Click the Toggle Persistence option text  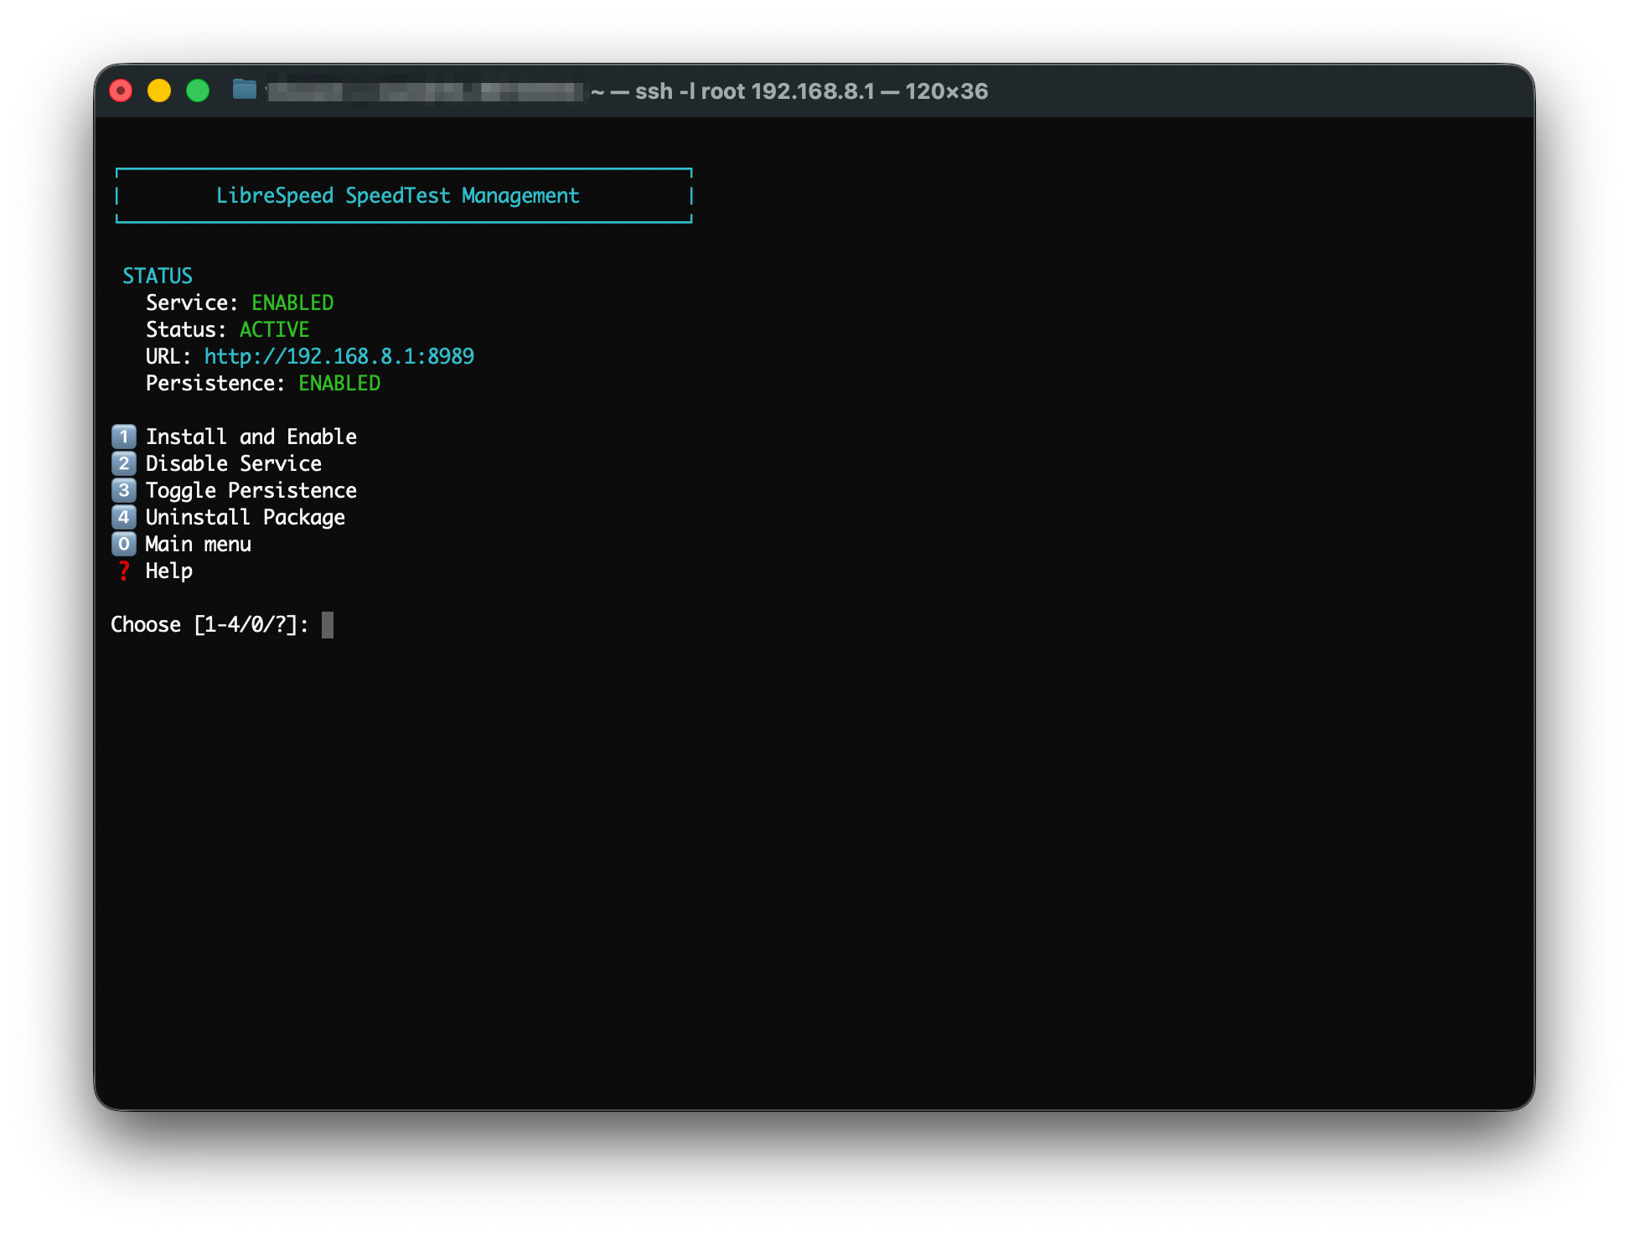251,490
